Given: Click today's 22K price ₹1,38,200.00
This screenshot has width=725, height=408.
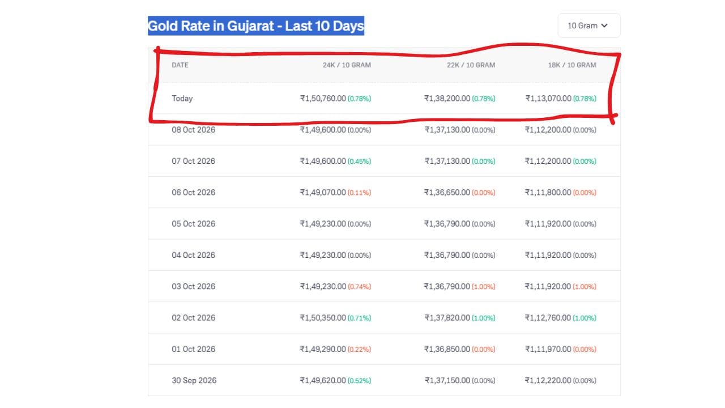Looking at the screenshot, I should [x=447, y=99].
